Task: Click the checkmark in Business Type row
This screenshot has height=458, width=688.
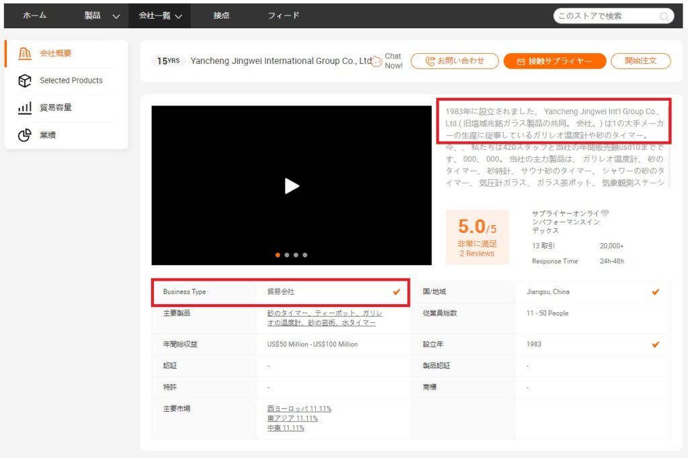Action: [x=396, y=291]
